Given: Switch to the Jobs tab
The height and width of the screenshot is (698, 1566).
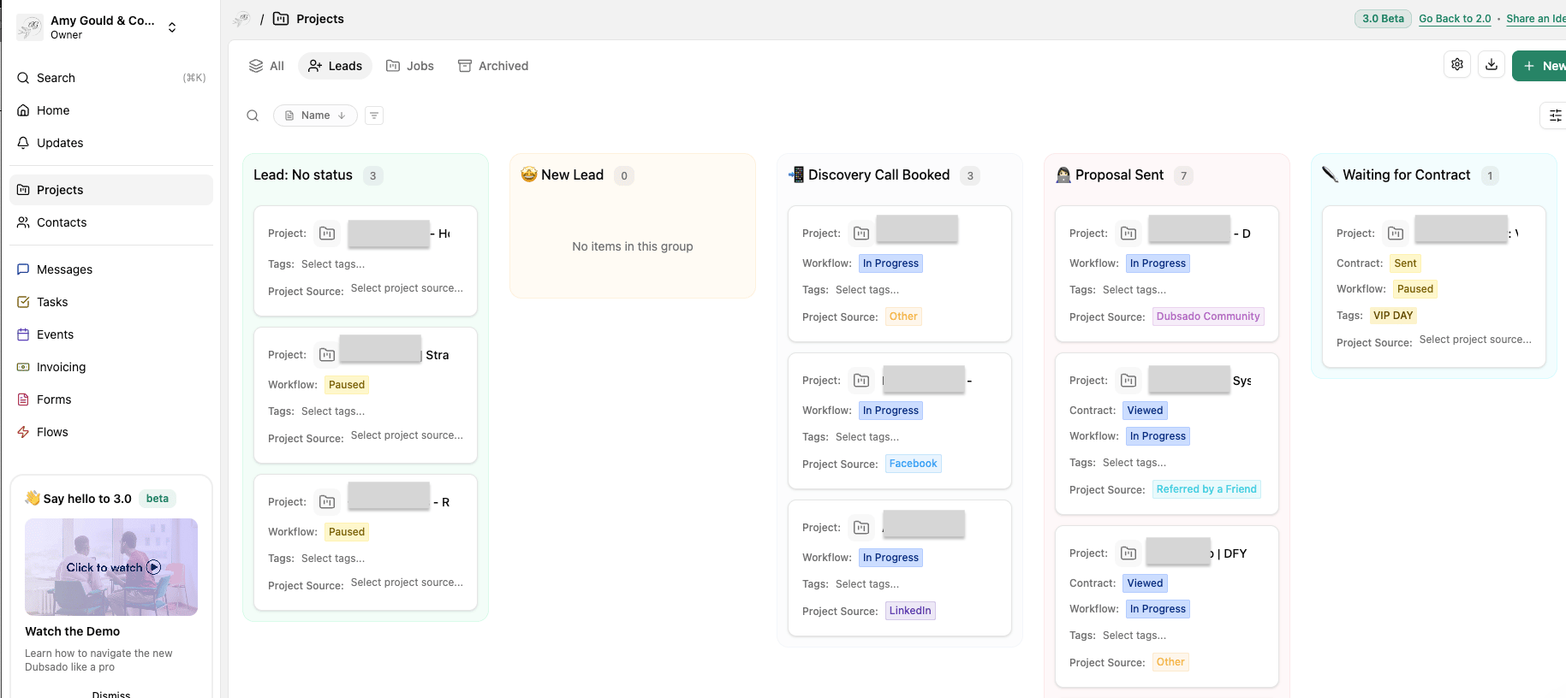Looking at the screenshot, I should tap(410, 66).
